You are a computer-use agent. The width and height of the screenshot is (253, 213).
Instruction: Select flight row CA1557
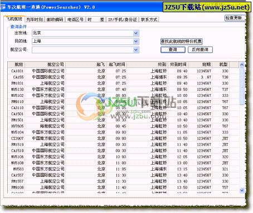tap(123, 175)
